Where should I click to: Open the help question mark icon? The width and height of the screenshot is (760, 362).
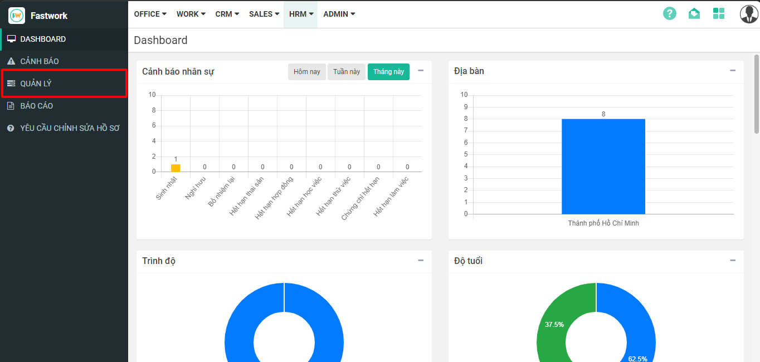pos(669,14)
